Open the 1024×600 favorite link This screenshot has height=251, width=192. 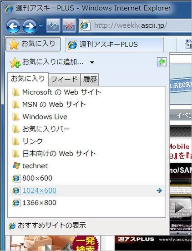tap(40, 191)
